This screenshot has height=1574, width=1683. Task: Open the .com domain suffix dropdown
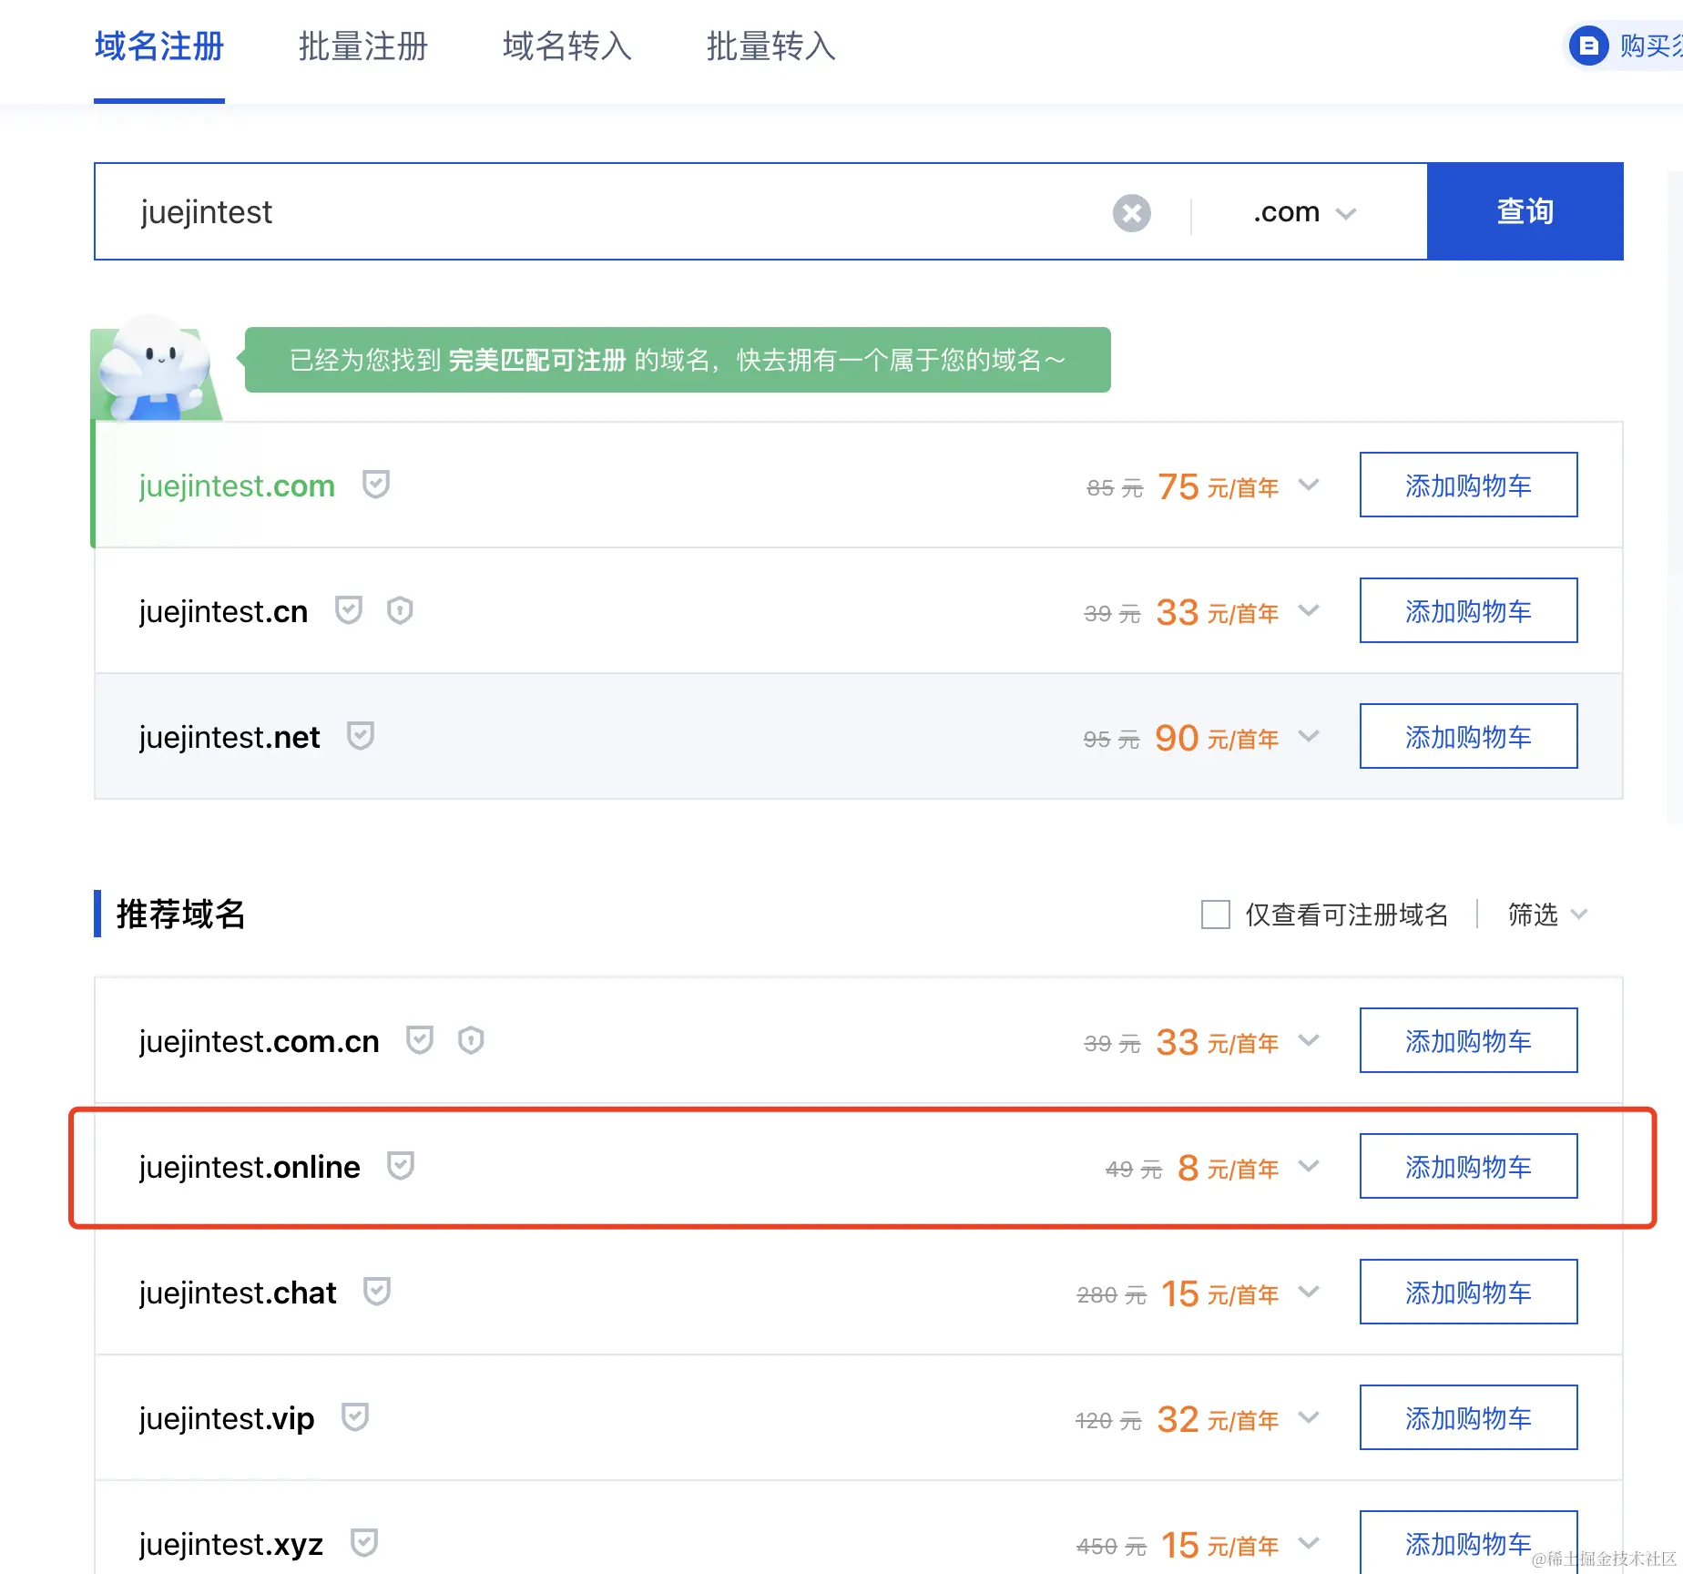coord(1304,212)
